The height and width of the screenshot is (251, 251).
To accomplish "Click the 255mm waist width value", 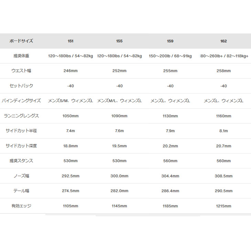I will [170, 71].
